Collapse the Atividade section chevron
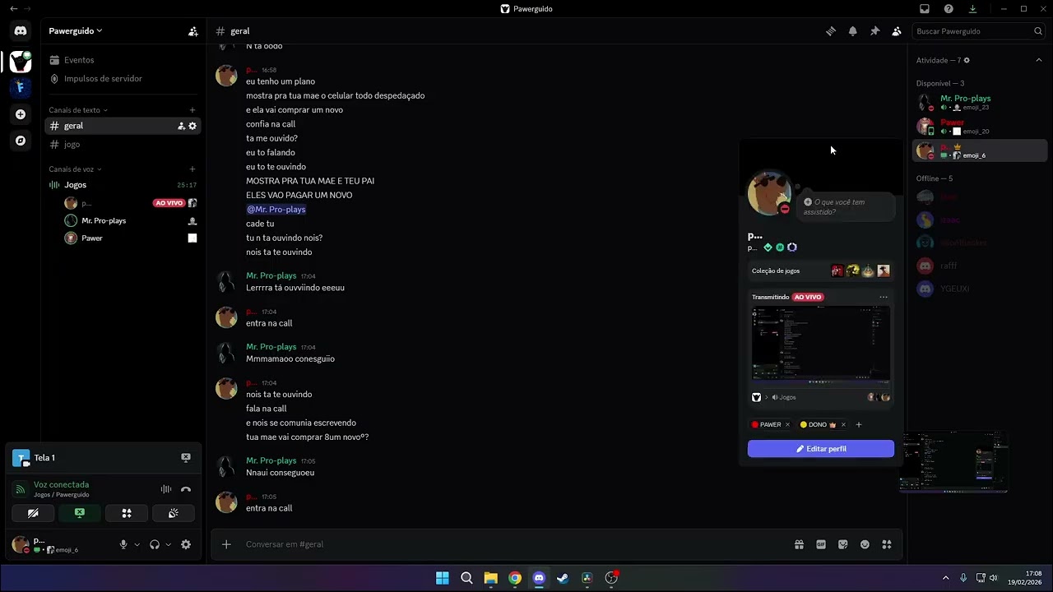Screen dimensions: 1053x592 point(1039,60)
